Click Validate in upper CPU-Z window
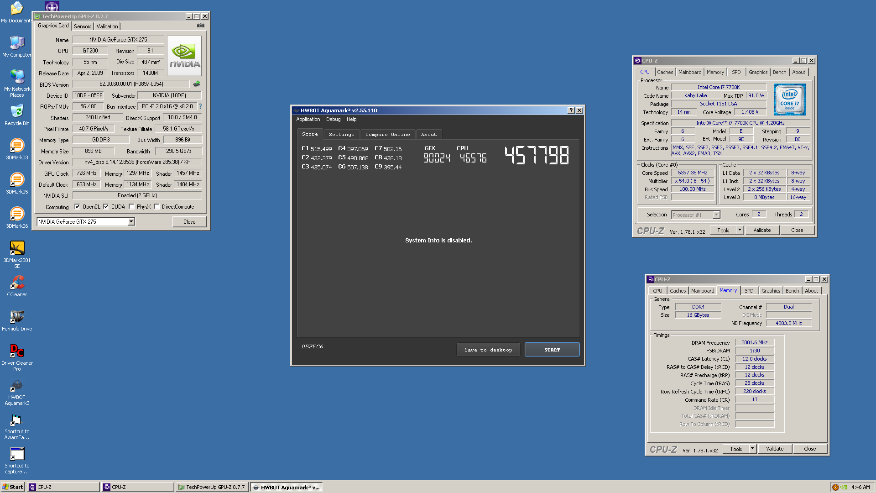Screen dimensions: 876x493 [x=762, y=230]
